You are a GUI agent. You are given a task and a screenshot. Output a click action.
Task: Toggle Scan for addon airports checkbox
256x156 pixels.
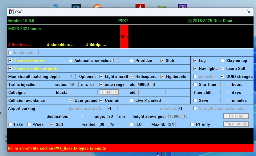[x=10, y=69]
